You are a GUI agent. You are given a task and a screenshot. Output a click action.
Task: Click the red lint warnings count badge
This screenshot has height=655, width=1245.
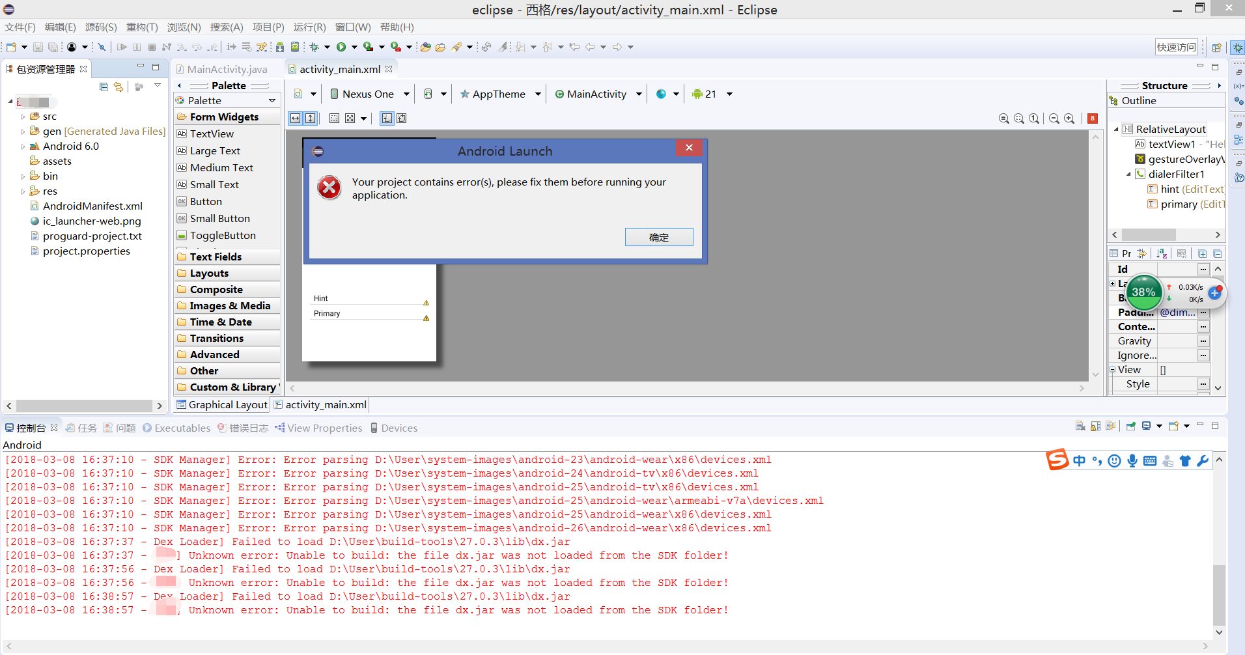pos(1093,118)
